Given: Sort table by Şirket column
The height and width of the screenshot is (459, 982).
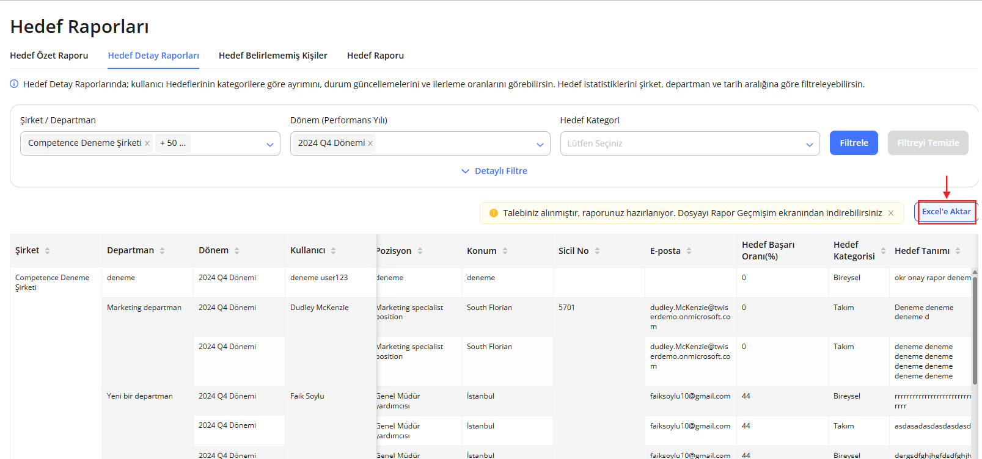Looking at the screenshot, I should pyautogui.click(x=47, y=251).
